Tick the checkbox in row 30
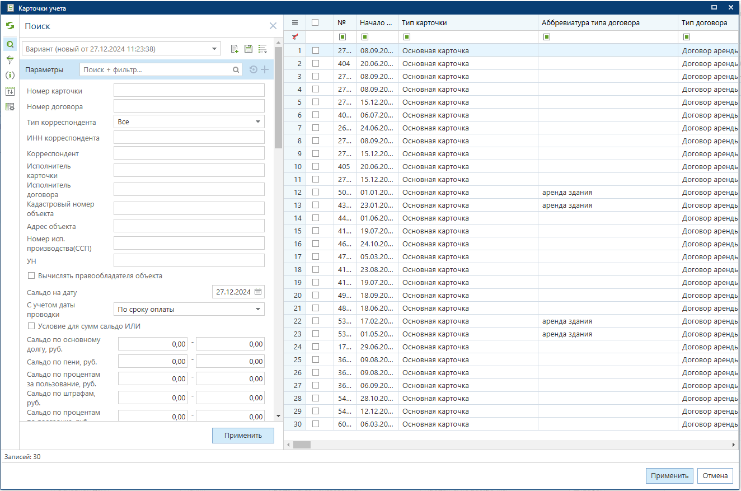 point(316,424)
